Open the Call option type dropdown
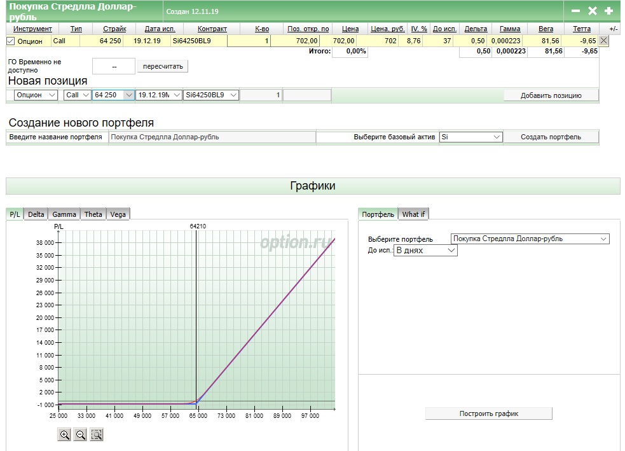Viewport: 625px width, 451px height. click(78, 95)
